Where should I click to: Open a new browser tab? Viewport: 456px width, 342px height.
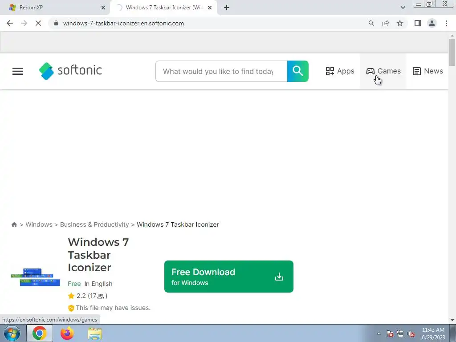click(227, 8)
